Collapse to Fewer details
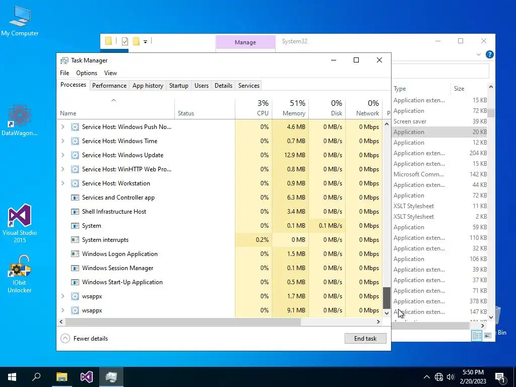 (x=84, y=339)
